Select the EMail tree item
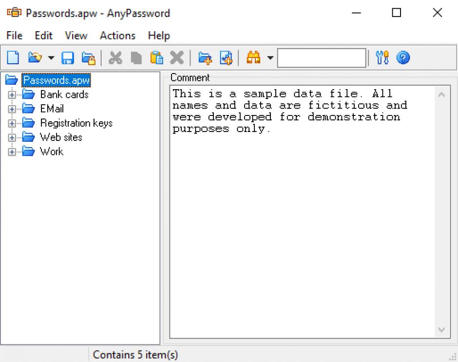Image resolution: width=458 pixels, height=362 pixels. pyautogui.click(x=52, y=109)
